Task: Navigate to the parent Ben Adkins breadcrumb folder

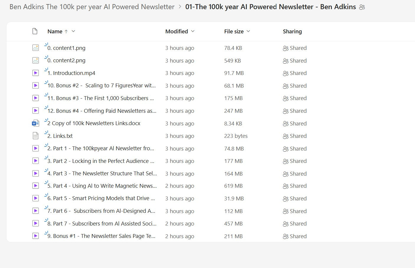Action: [x=92, y=7]
